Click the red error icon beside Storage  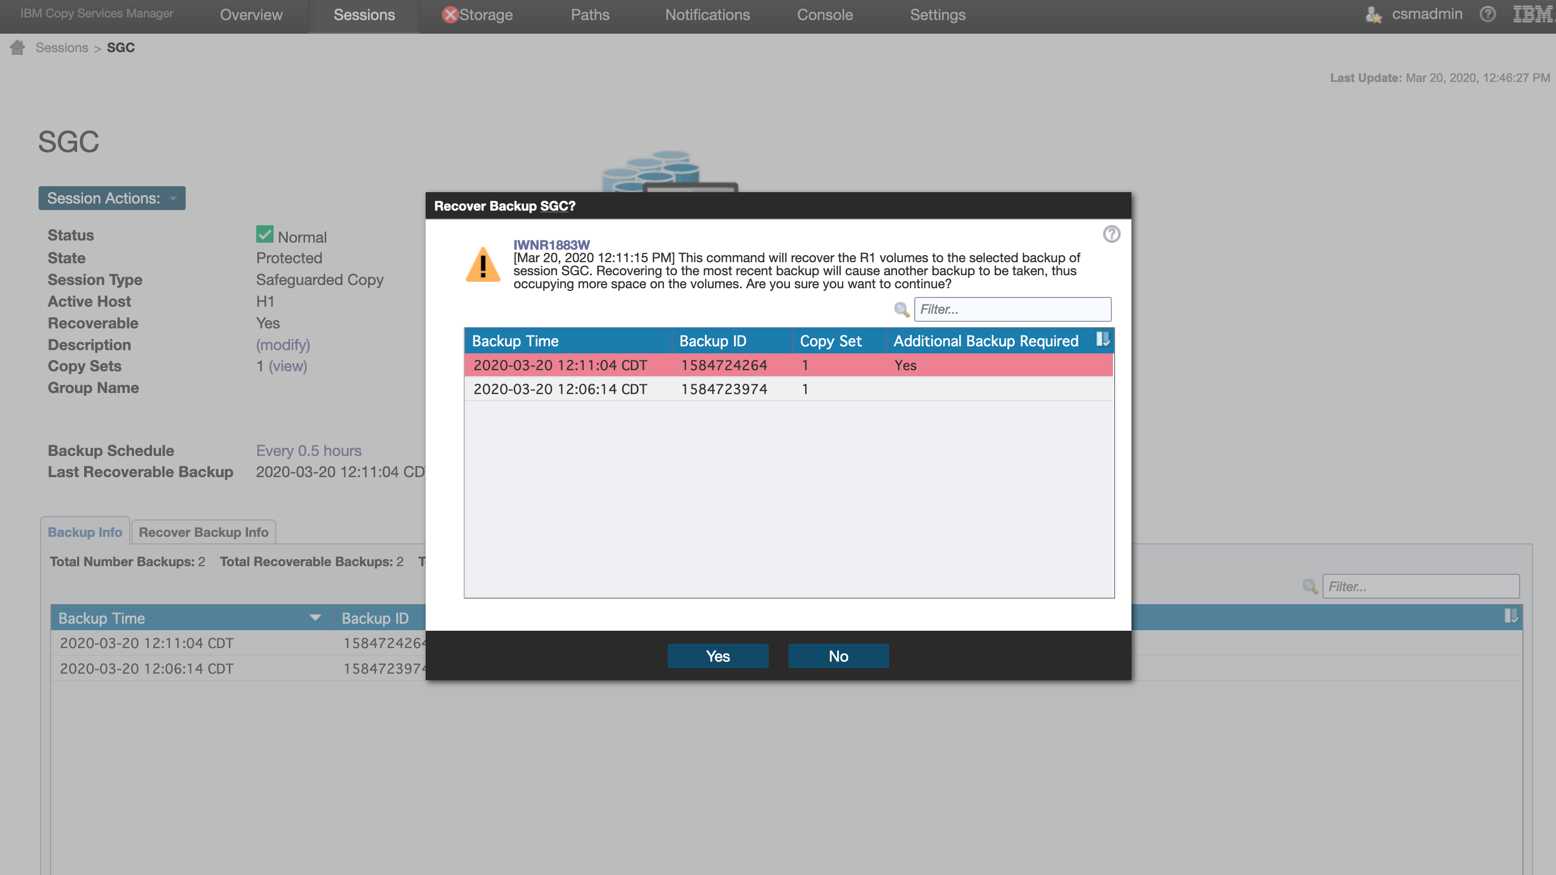pos(450,15)
